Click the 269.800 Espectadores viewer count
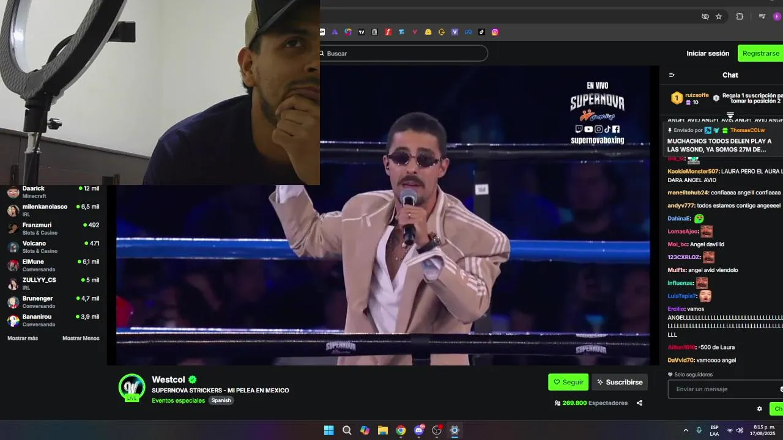783x440 pixels. [x=591, y=403]
